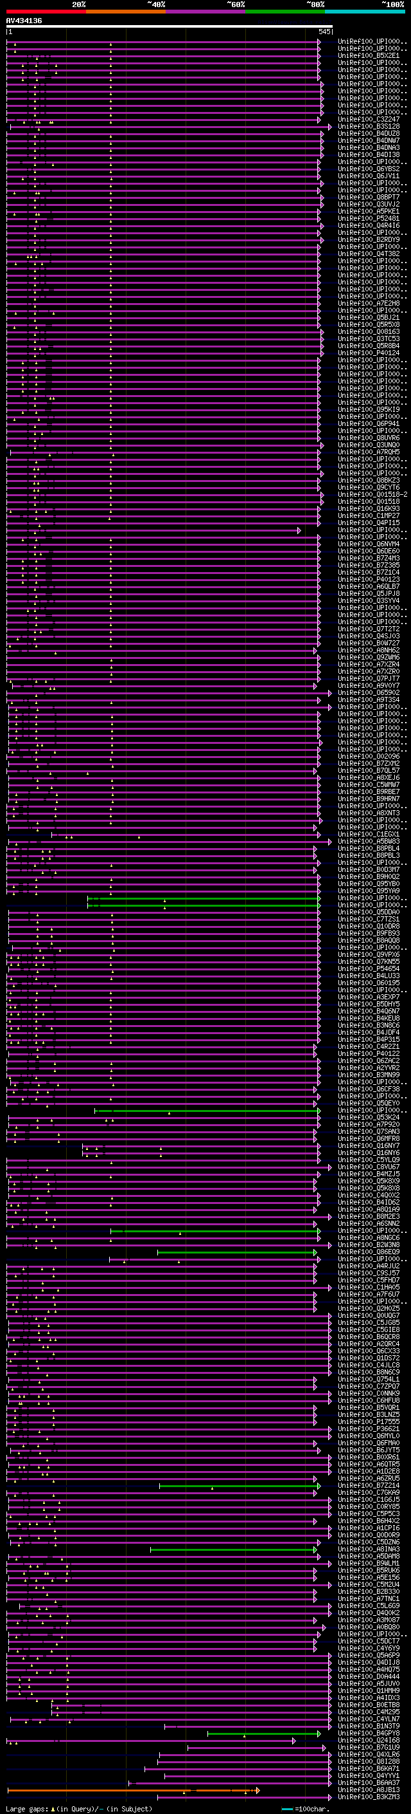
Task: Select hit label UniRef100_Q4R4I6
Action: click(368, 226)
